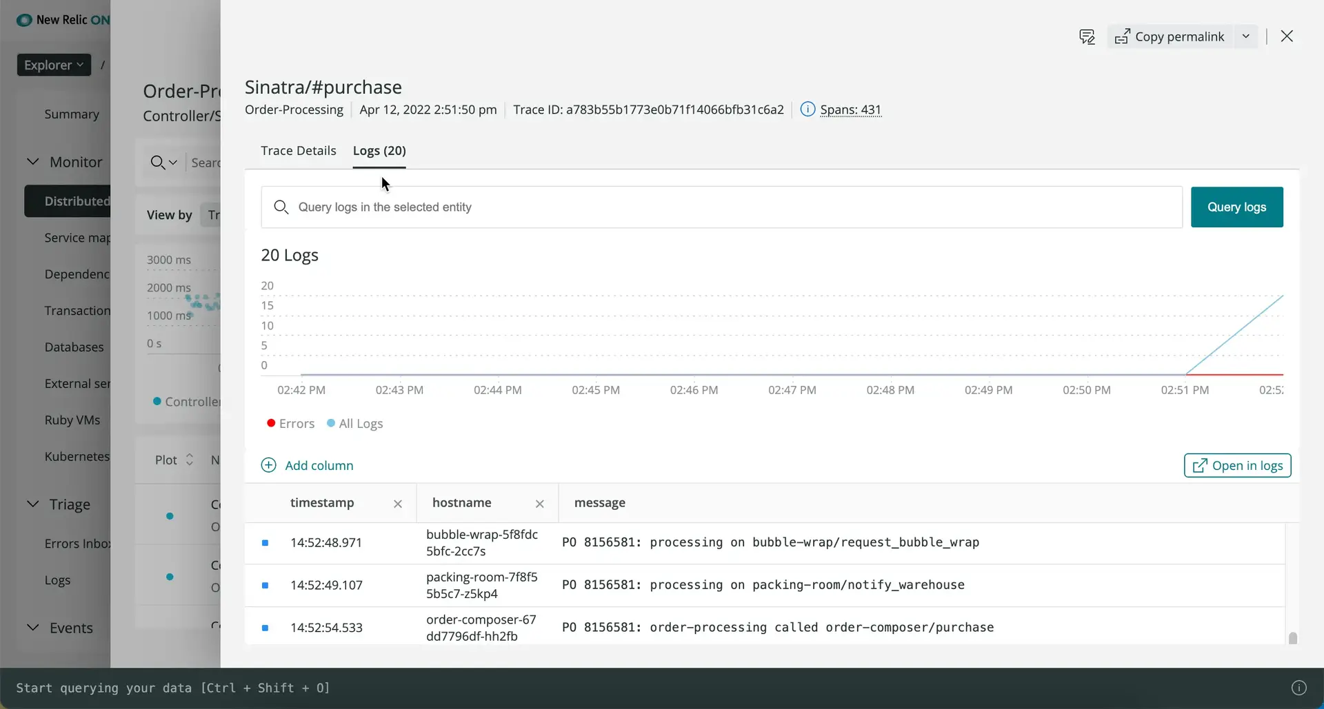Remove the timestamp column
This screenshot has width=1324, height=709.
click(398, 504)
